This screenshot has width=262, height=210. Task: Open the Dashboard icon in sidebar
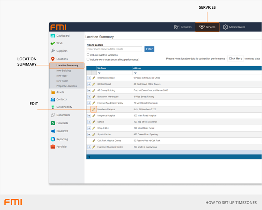coord(53,36)
